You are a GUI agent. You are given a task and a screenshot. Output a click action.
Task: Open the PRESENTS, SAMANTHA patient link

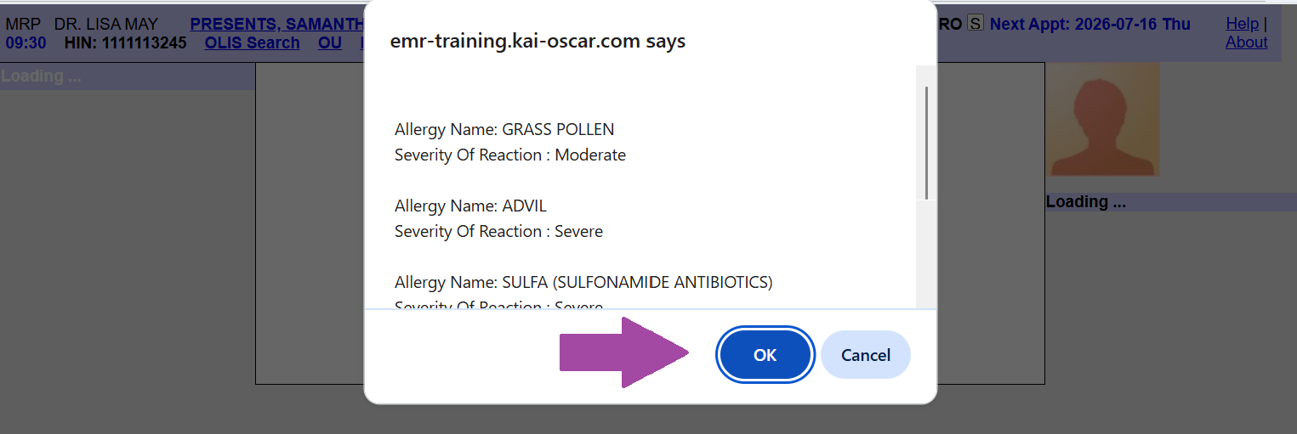(277, 25)
